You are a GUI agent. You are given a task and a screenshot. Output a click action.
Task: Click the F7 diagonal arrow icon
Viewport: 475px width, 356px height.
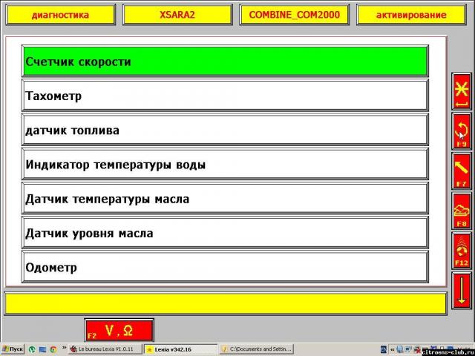tap(462, 171)
